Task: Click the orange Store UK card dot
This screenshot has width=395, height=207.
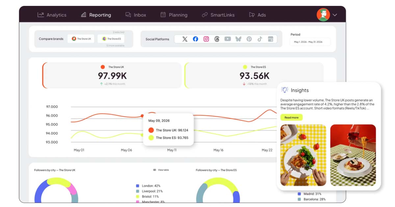Action: (103, 67)
